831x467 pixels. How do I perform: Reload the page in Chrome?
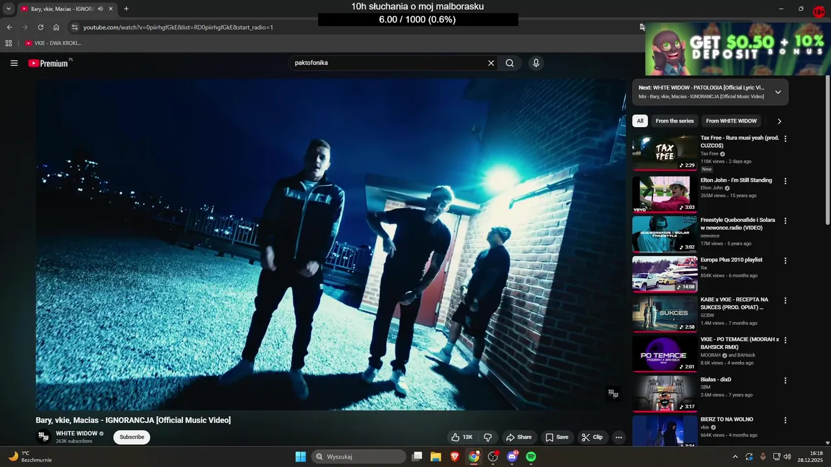click(40, 27)
